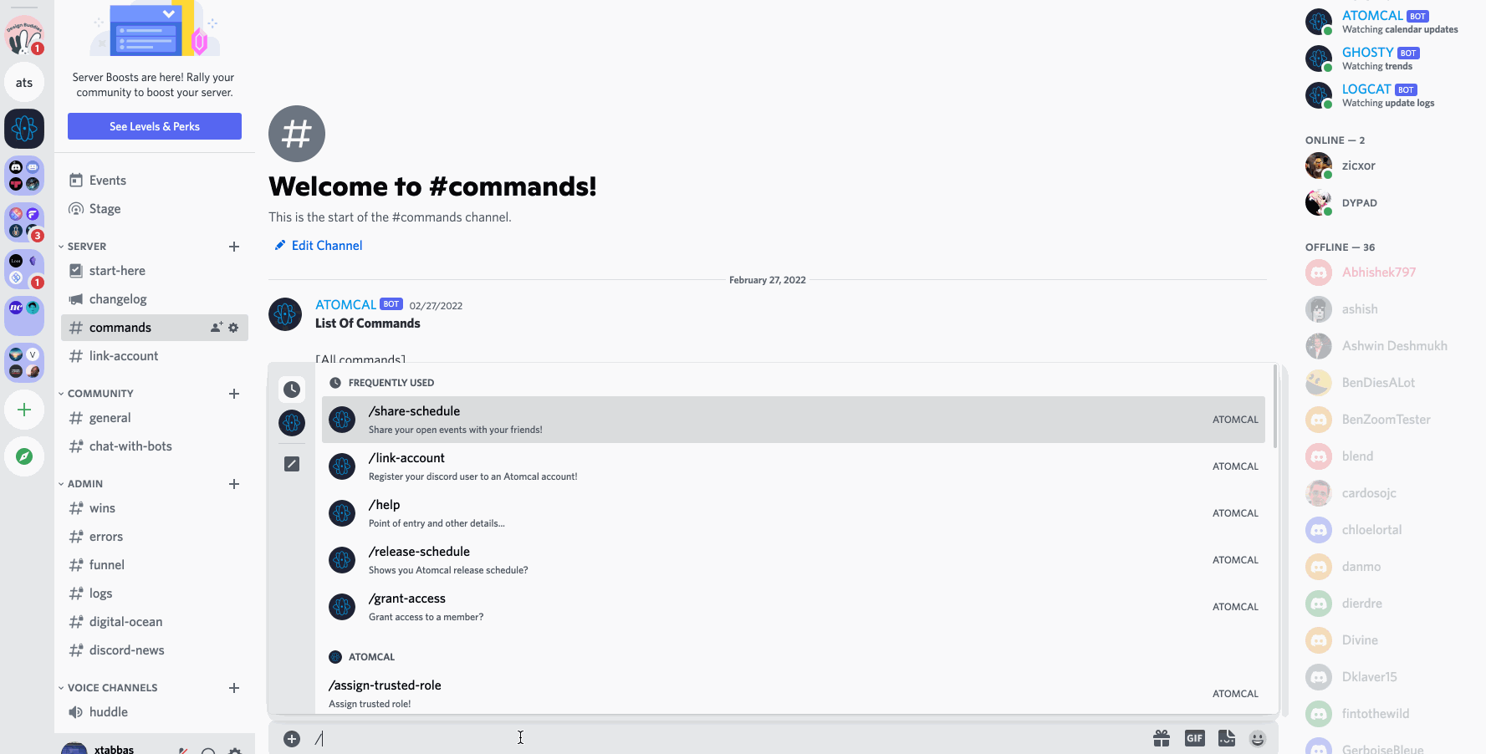Click the Add a Server plus icon

tap(24, 410)
